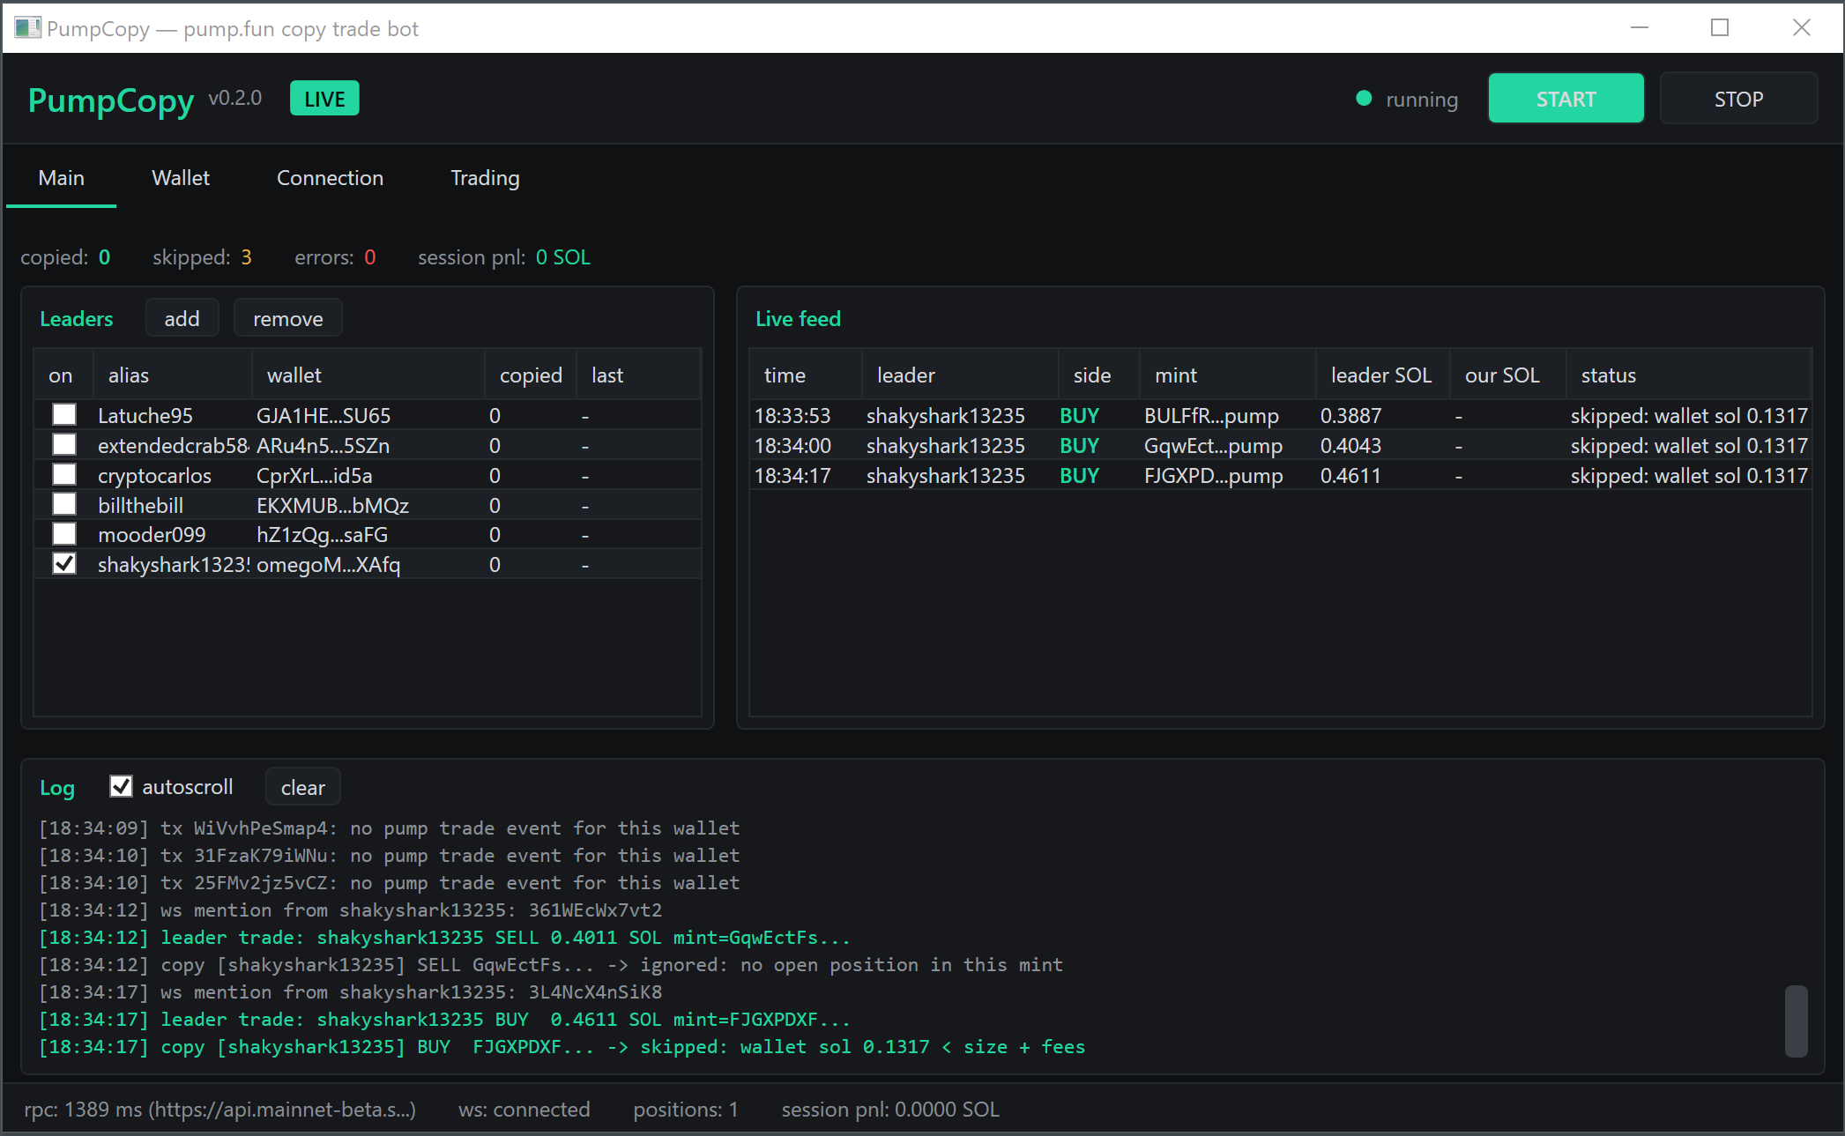This screenshot has height=1136, width=1845.
Task: Enable the Latuche95 leader checkbox
Action: (64, 415)
